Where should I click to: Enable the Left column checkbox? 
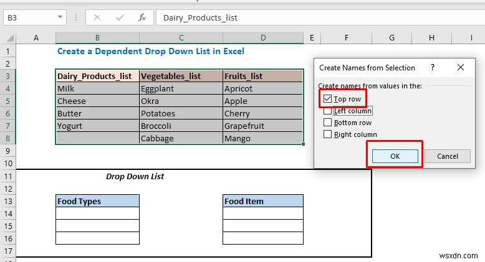[328, 111]
